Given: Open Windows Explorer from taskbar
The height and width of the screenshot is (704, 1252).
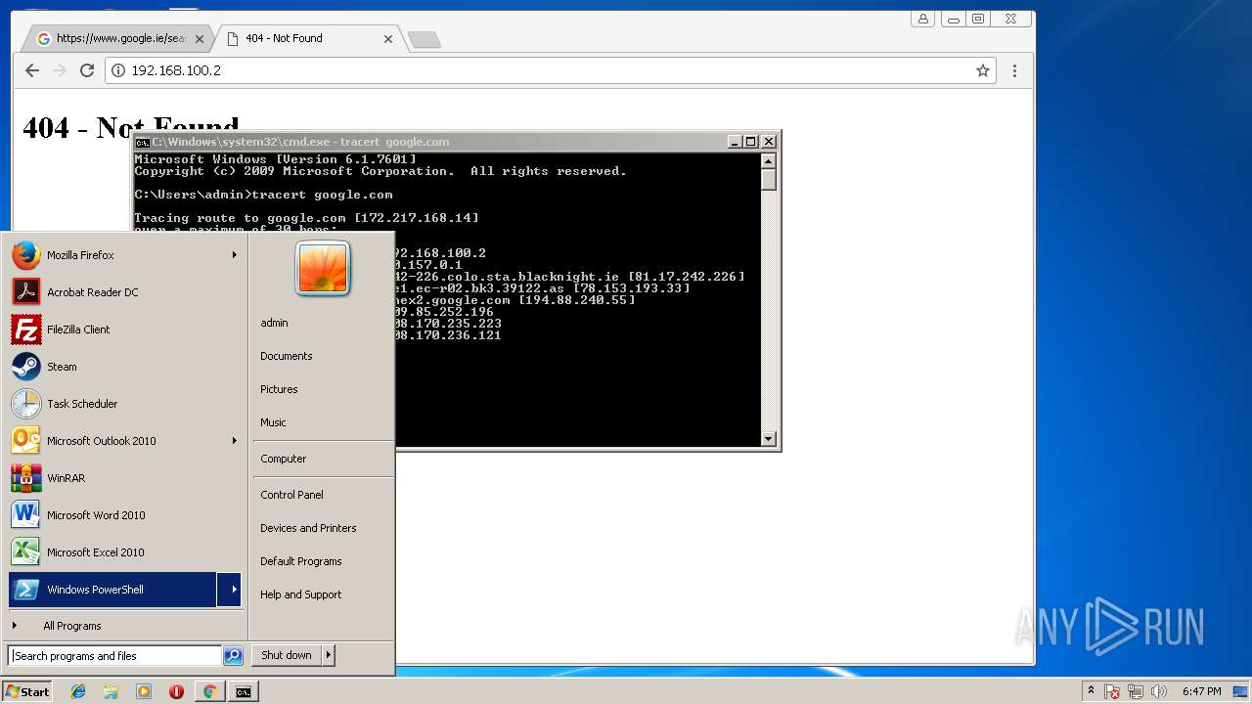Looking at the screenshot, I should point(111,691).
